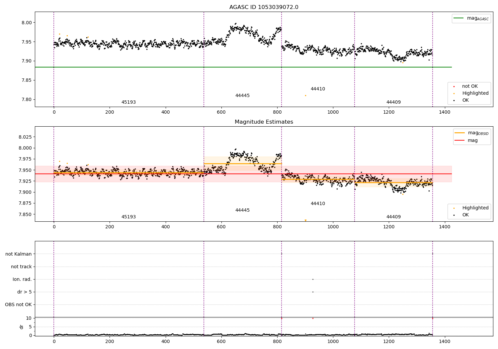Click obsid label 45193 in the AGASC ID plot
Image resolution: width=498 pixels, height=349 pixels.
coord(128,102)
